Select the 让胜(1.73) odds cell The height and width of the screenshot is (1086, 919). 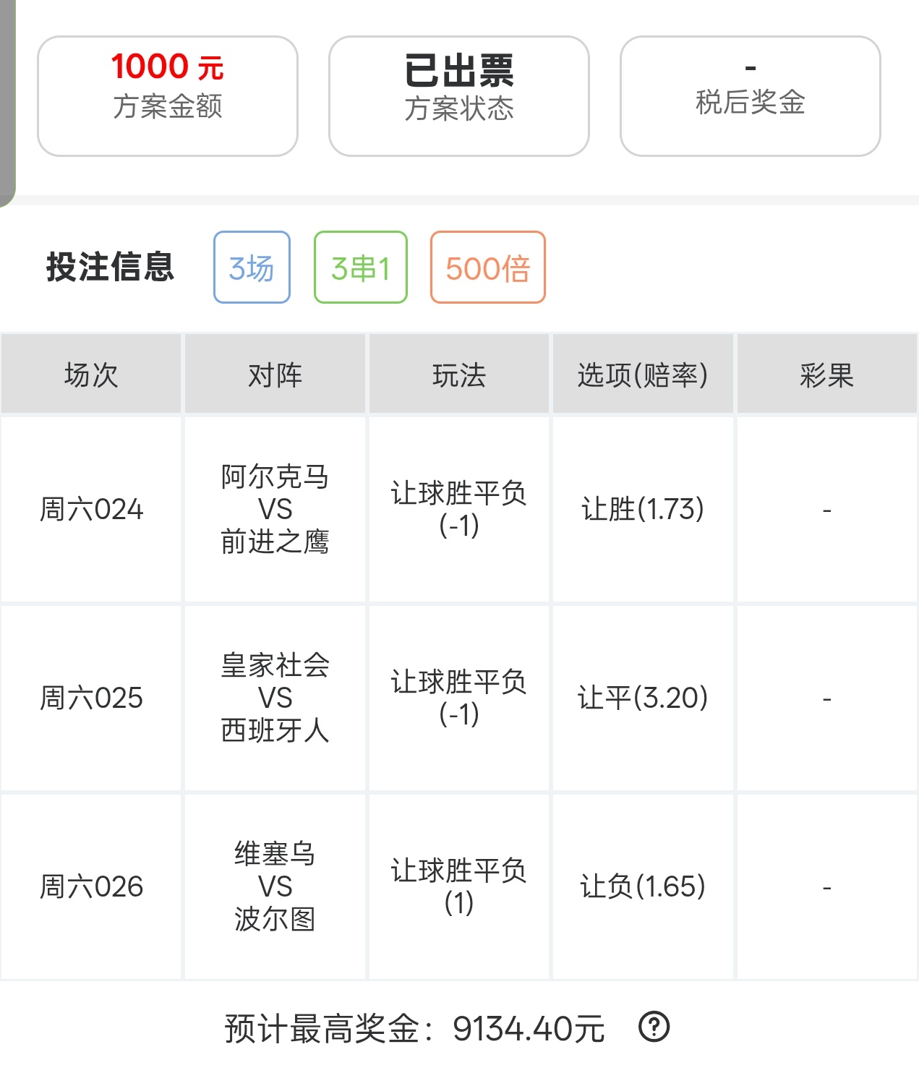pos(643,509)
